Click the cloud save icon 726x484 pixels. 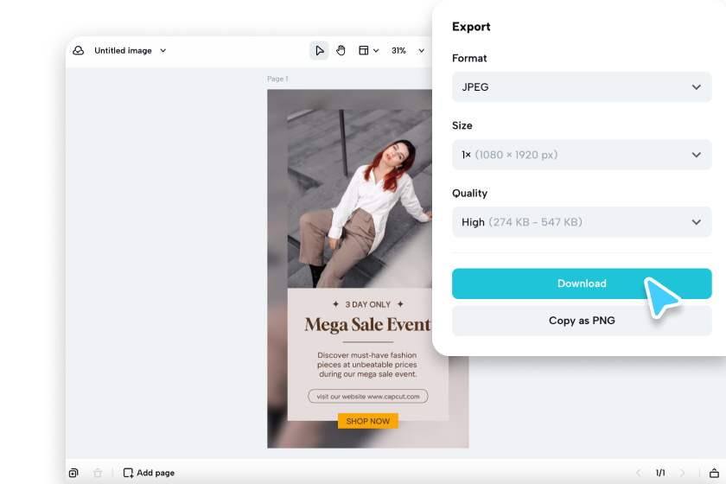[79, 50]
